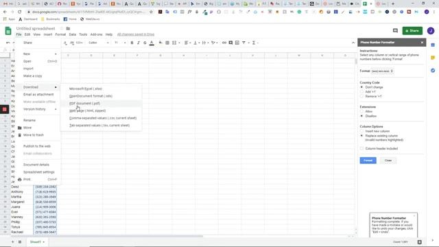The height and width of the screenshot is (247, 439).
Task: Open the font family dropdown
Action: (99, 43)
